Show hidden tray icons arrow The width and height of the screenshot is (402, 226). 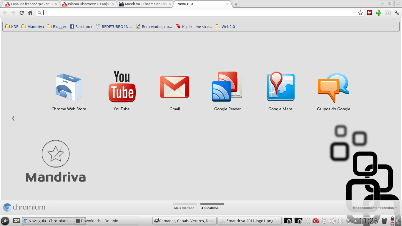[x=356, y=221]
